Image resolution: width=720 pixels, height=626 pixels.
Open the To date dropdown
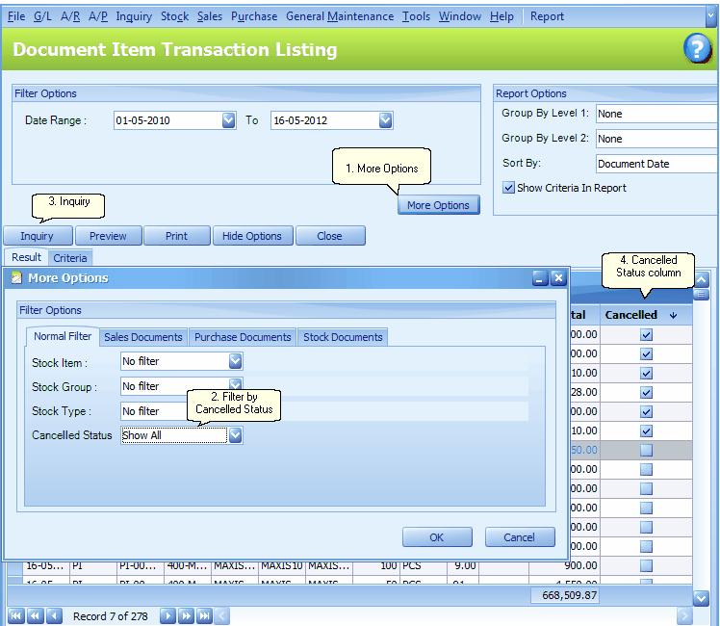point(385,120)
